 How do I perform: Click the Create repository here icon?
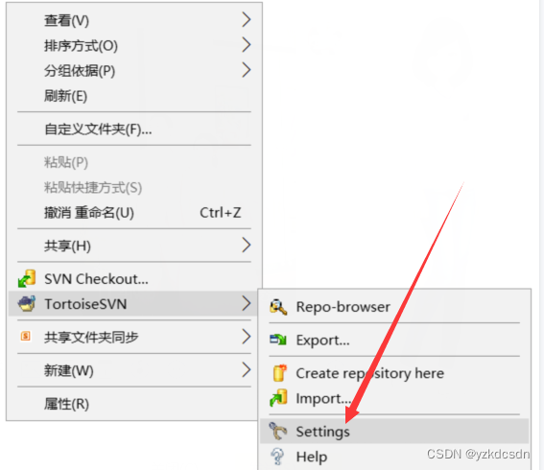pyautogui.click(x=279, y=373)
